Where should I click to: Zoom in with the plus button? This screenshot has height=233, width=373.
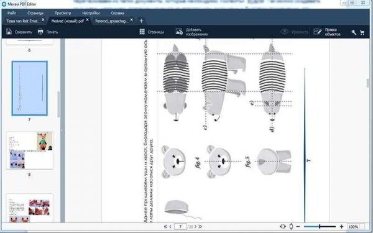click(341, 227)
